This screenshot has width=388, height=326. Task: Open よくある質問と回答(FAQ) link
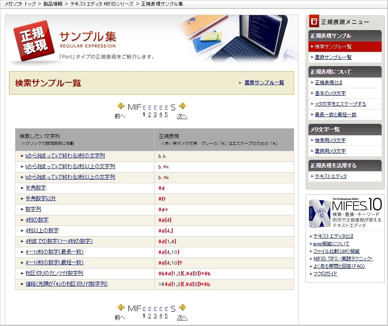click(339, 266)
